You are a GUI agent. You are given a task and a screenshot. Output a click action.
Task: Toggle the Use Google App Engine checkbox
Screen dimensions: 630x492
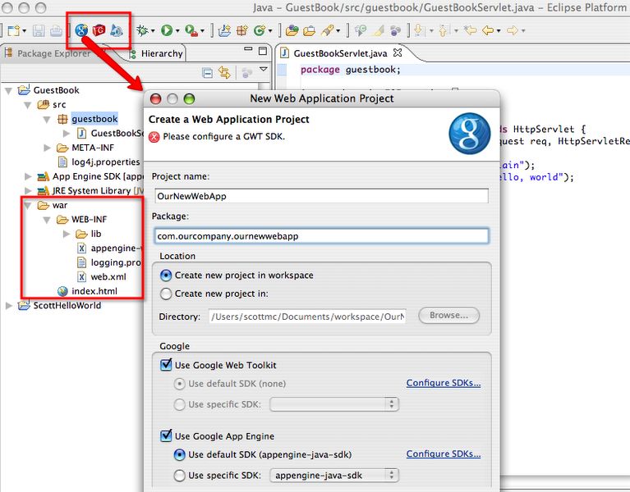pos(166,435)
